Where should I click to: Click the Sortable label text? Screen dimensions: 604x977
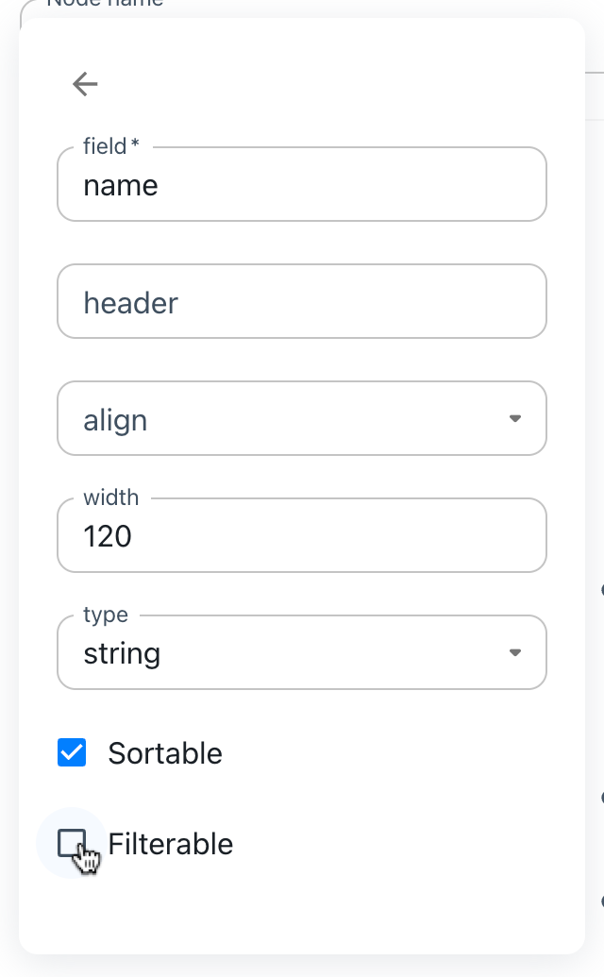pyautogui.click(x=166, y=753)
